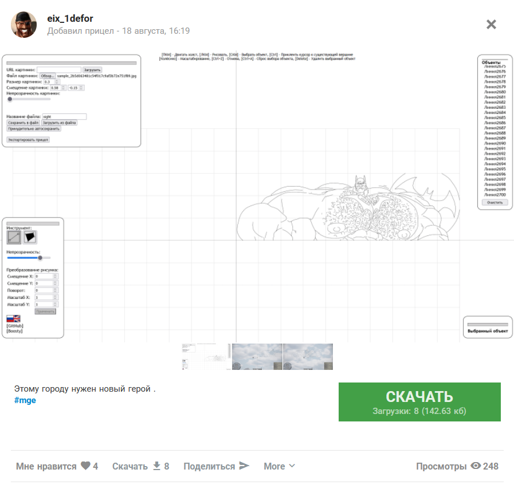514x485 pixels.
Task: Expand the More dropdown menu
Action: (x=279, y=466)
